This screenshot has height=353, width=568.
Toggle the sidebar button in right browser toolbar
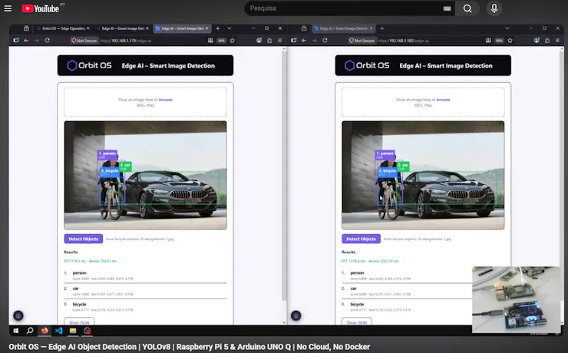[294, 40]
